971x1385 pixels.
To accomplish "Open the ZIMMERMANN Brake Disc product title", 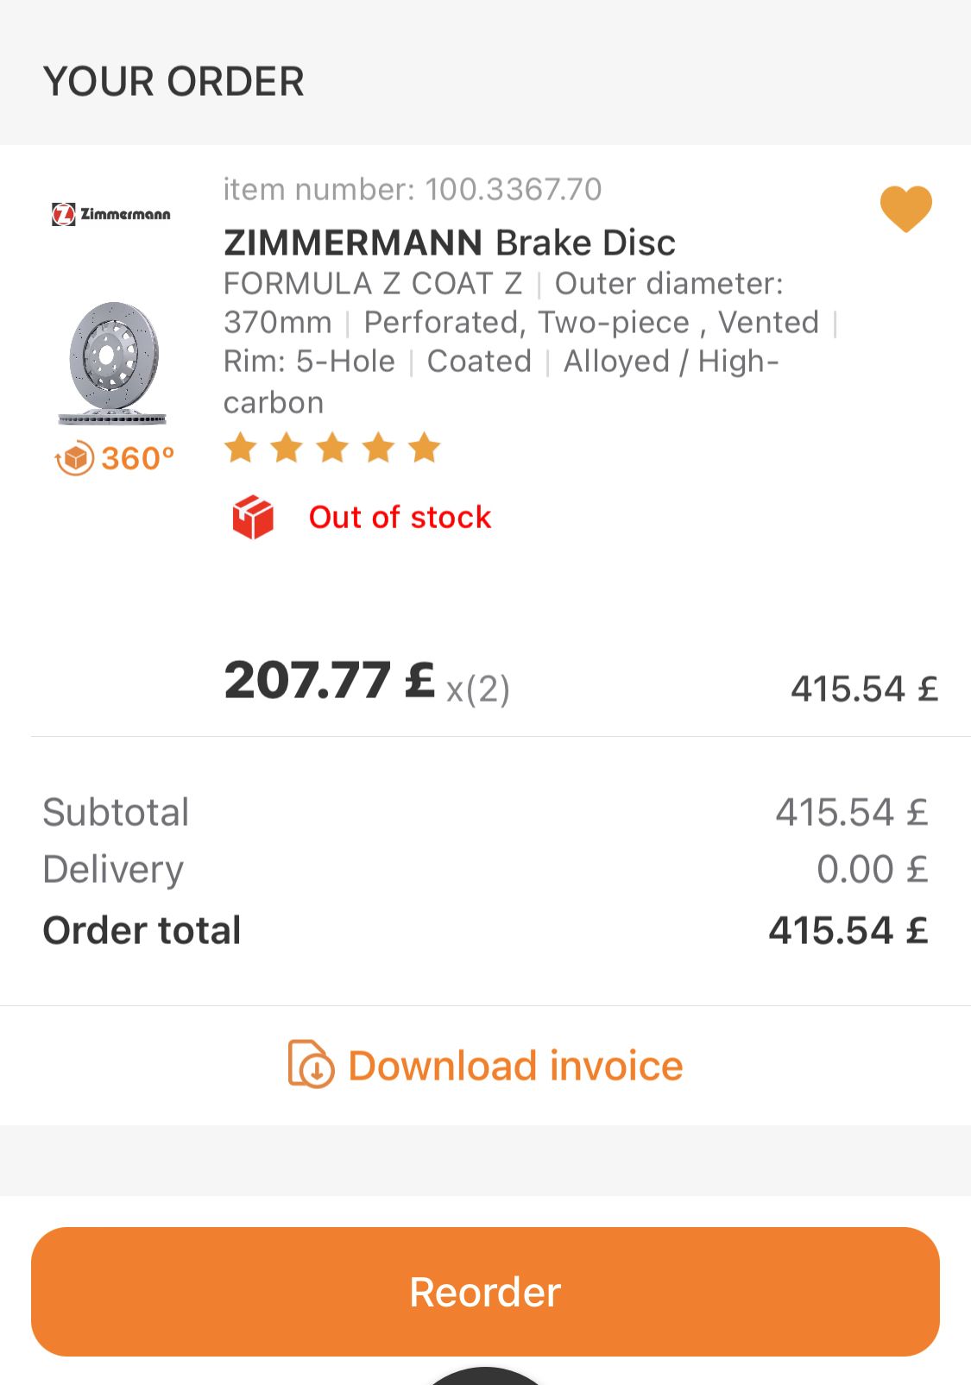I will pos(449,242).
